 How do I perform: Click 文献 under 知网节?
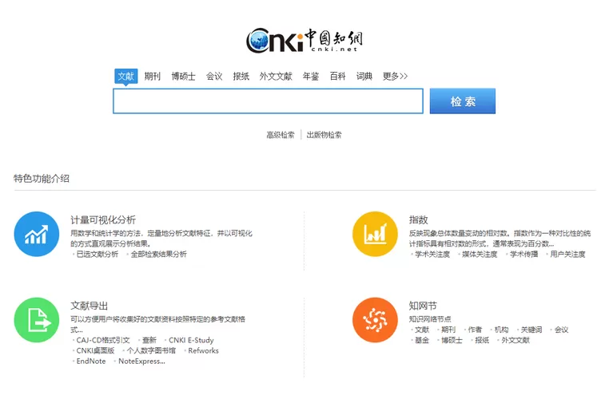(422, 330)
